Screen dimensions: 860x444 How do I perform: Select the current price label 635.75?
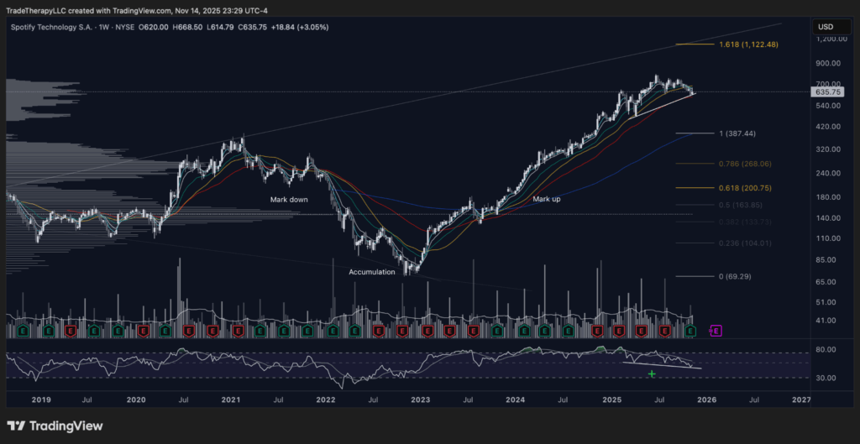tap(826, 91)
